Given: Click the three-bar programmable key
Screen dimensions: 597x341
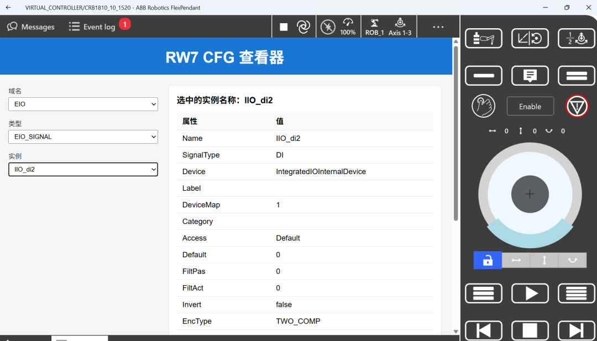Looking at the screenshot, I should (484, 293).
